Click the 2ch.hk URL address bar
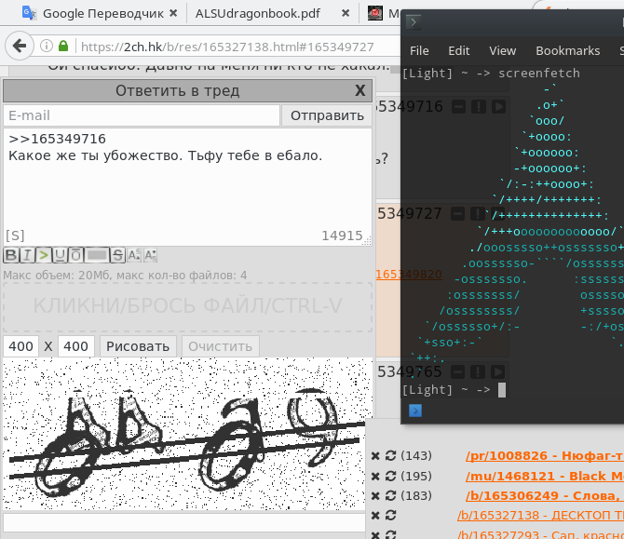This screenshot has width=624, height=539. 227,47
